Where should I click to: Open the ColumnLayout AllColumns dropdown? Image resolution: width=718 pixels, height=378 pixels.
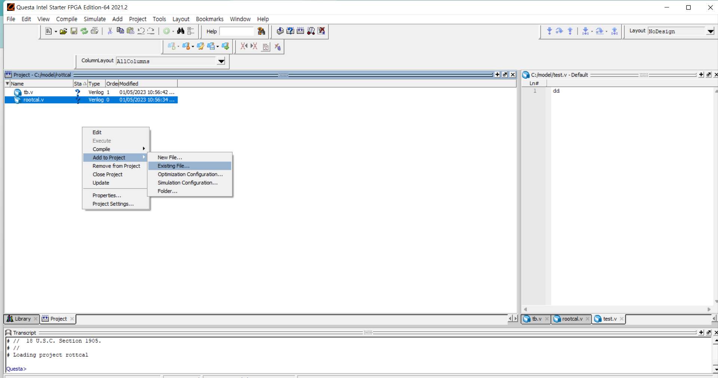tap(221, 61)
